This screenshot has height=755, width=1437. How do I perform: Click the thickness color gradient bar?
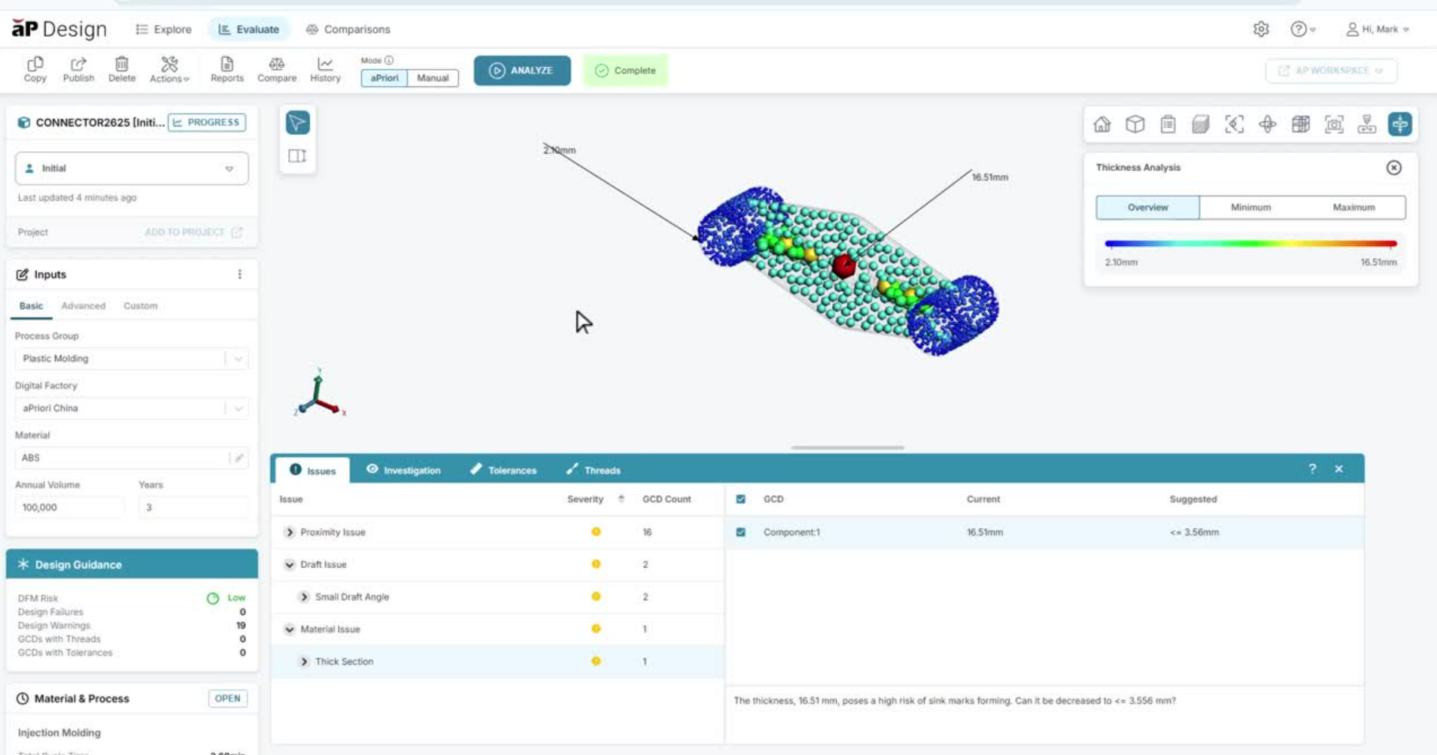pos(1250,244)
